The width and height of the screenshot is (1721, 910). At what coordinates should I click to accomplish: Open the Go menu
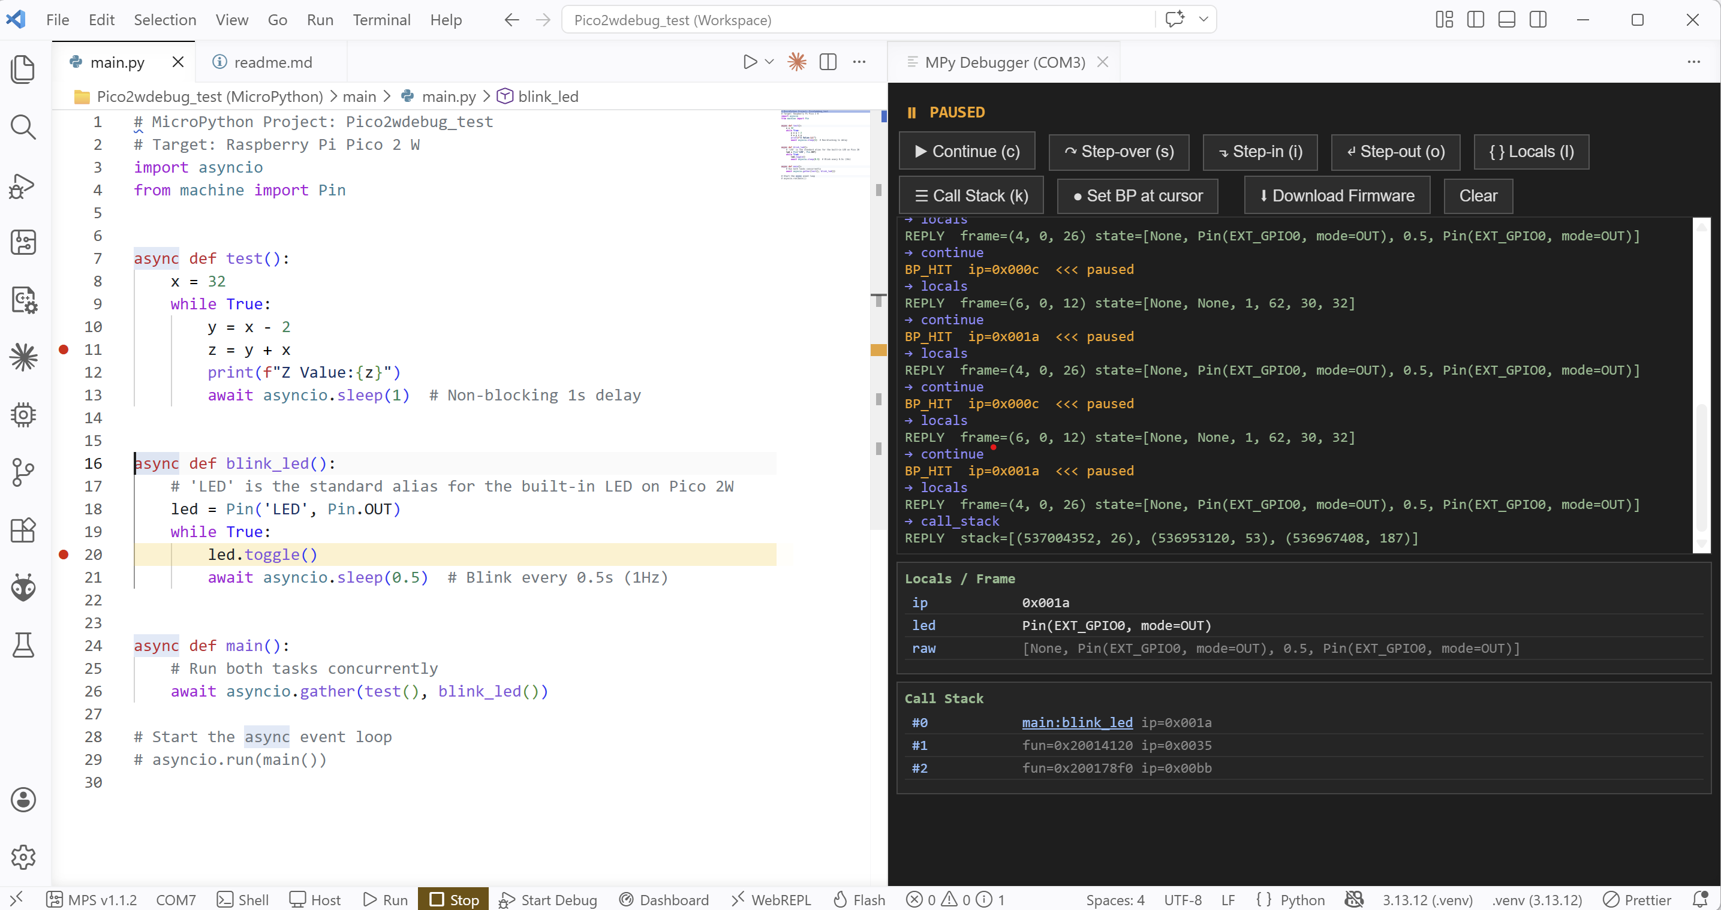click(x=277, y=20)
